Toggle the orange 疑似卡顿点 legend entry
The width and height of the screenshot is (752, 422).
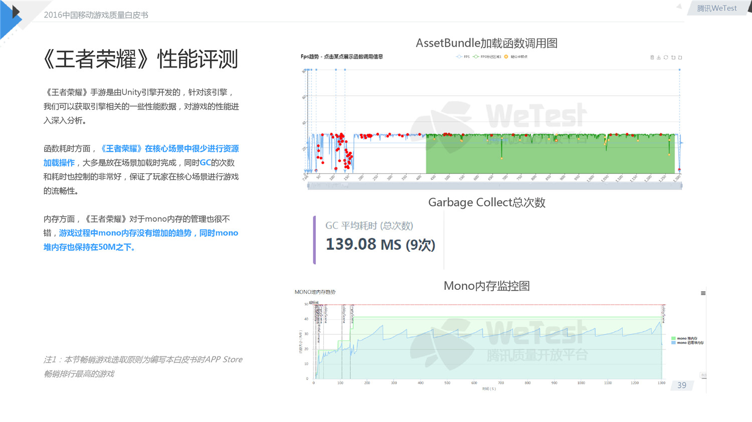[515, 57]
